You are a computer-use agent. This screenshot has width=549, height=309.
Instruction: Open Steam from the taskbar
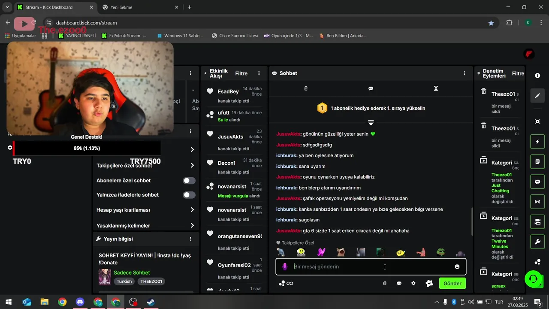[151, 302]
